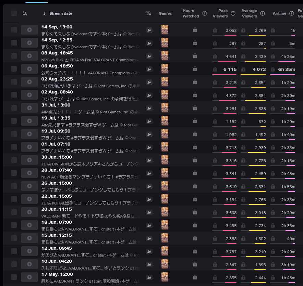
Task: Open stream titled 公式ウォチパ VALORANT Champions
Action: click(x=90, y=73)
